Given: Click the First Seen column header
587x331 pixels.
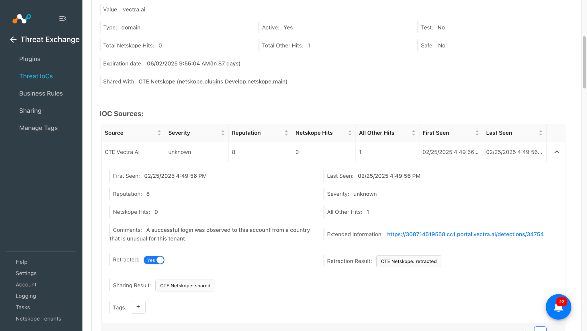Looking at the screenshot, I should tap(451, 133).
